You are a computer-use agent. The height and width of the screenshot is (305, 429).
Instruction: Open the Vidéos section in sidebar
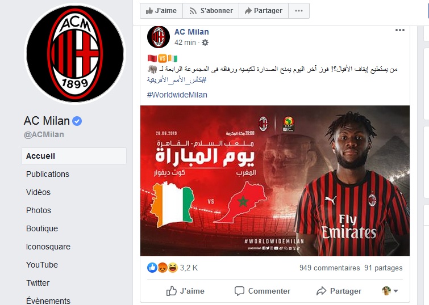[38, 192]
